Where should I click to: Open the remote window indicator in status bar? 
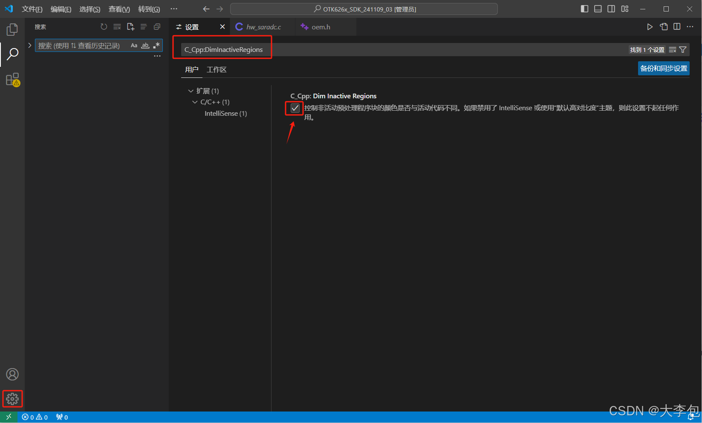[x=9, y=417]
